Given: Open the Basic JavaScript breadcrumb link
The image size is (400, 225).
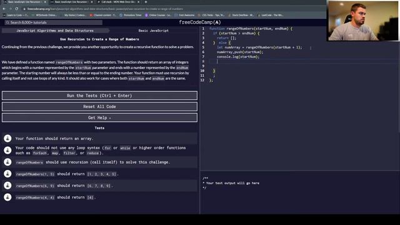Looking at the screenshot, I should pyautogui.click(x=153, y=31).
